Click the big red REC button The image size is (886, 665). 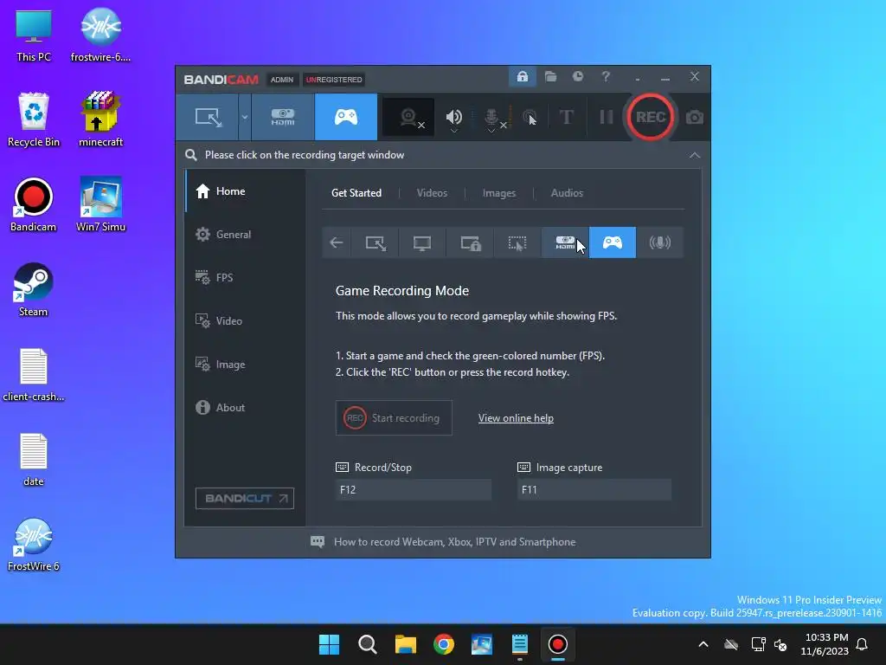click(x=651, y=117)
